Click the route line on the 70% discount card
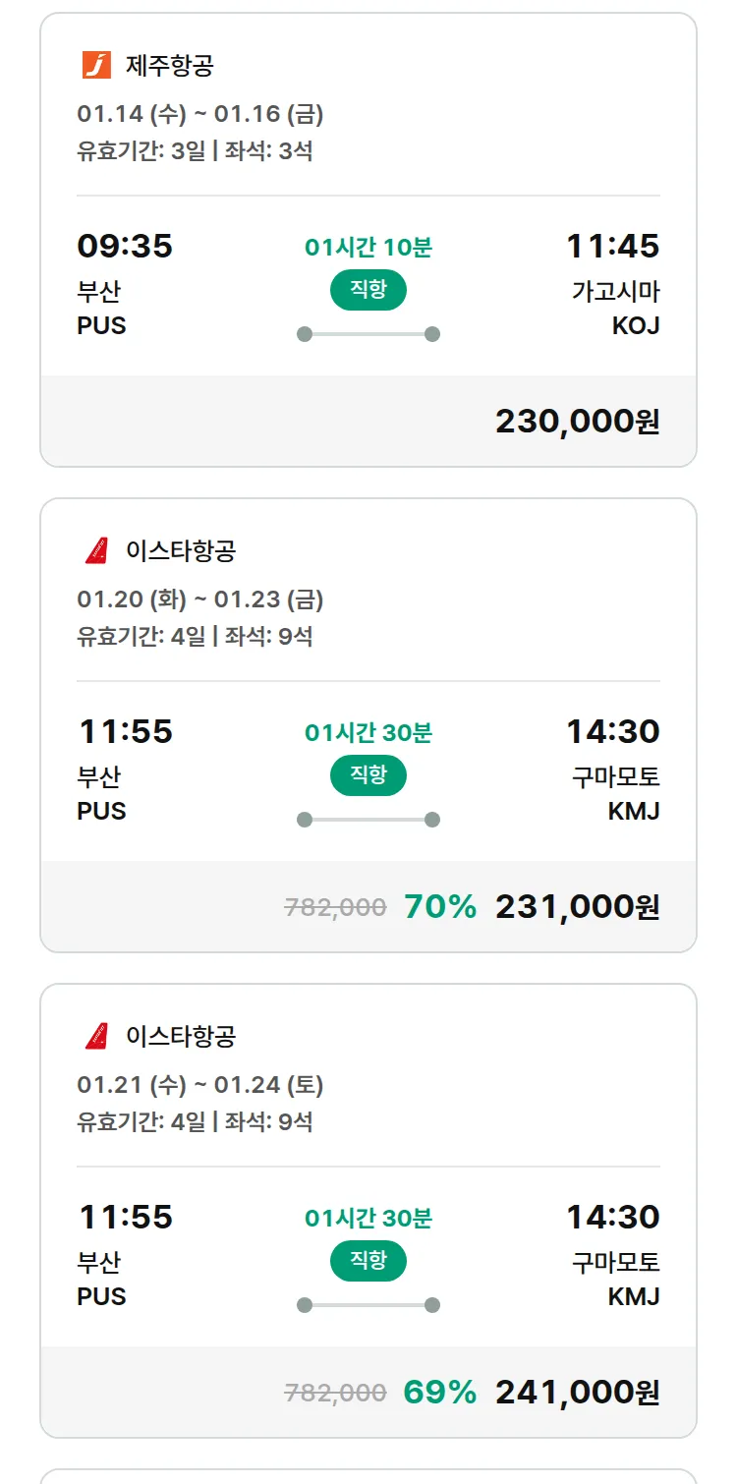Viewport: 737px width, 1484px height. (368, 820)
